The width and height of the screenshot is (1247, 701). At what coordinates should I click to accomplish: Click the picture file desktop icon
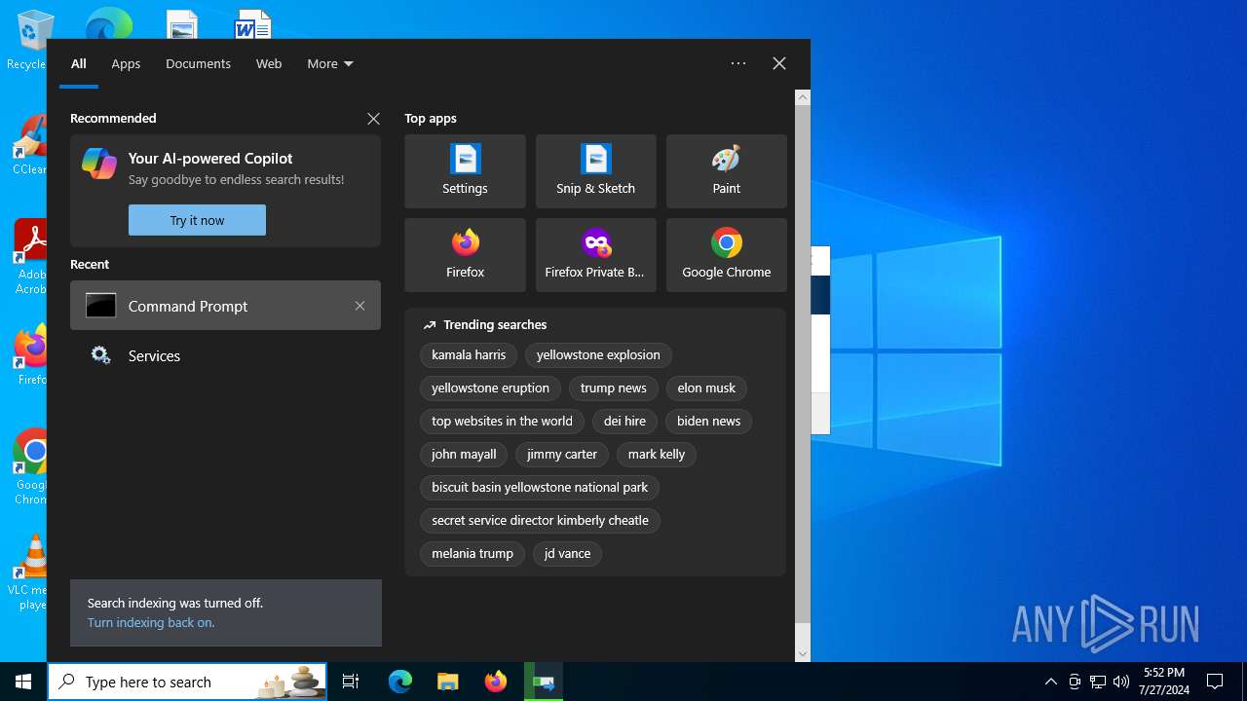click(x=182, y=24)
